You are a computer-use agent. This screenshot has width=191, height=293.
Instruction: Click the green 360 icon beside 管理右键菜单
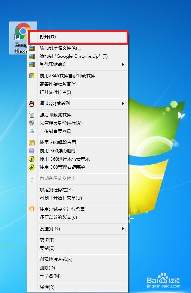click(32, 167)
